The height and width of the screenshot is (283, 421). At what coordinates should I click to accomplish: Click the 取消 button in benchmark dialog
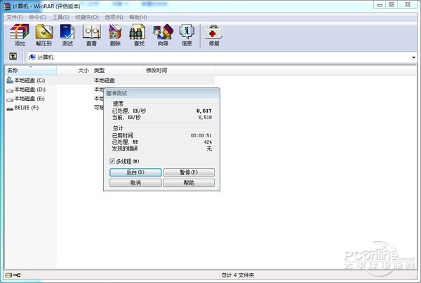[135, 183]
